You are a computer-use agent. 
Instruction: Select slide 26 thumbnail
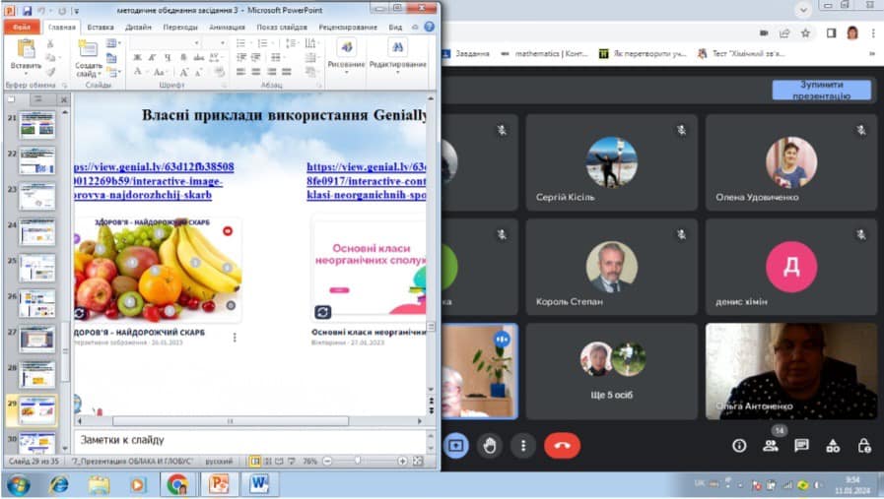[x=37, y=303]
